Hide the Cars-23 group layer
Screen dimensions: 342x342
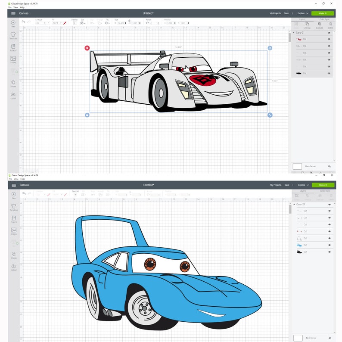point(330,204)
